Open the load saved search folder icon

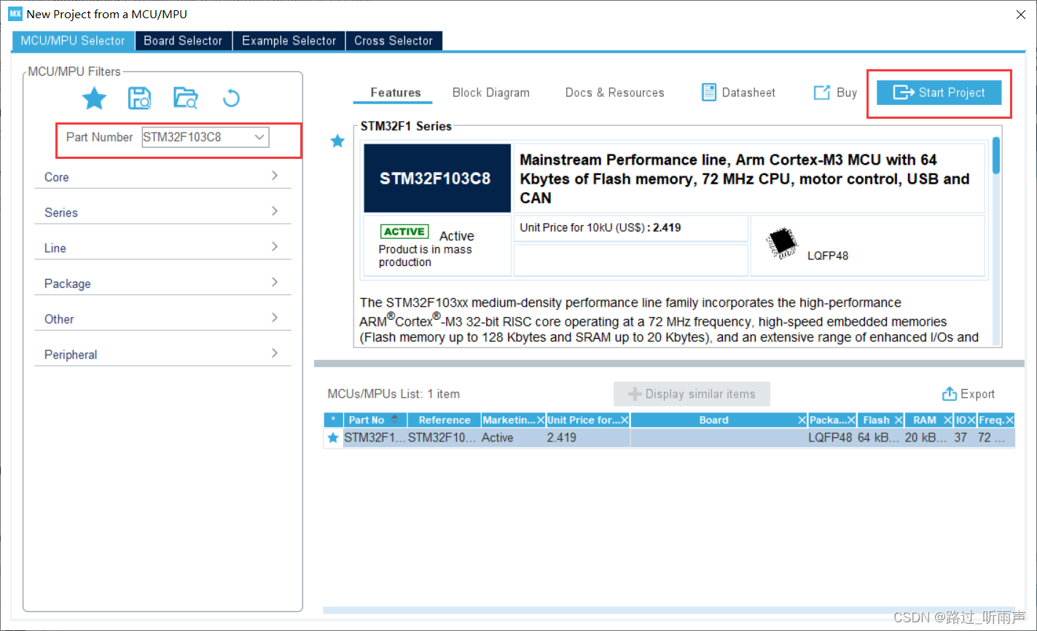pyautogui.click(x=185, y=98)
